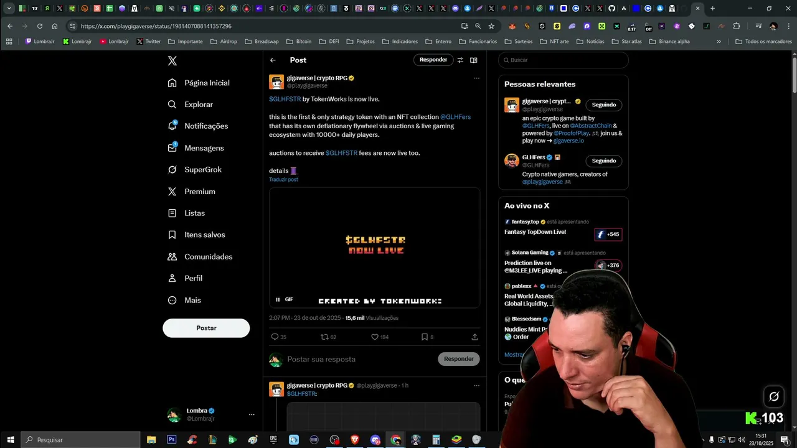797x448 pixels.
Task: Open the gigaverse.io link
Action: tap(568, 141)
